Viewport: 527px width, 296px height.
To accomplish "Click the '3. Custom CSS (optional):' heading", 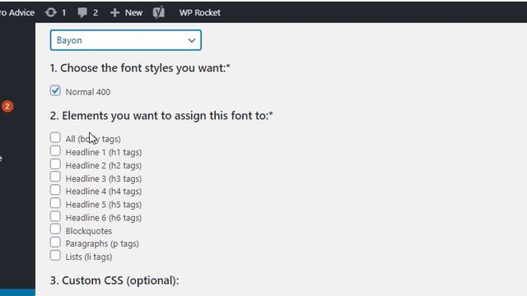I will click(114, 280).
